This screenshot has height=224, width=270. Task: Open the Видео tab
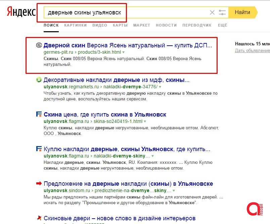point(100,25)
